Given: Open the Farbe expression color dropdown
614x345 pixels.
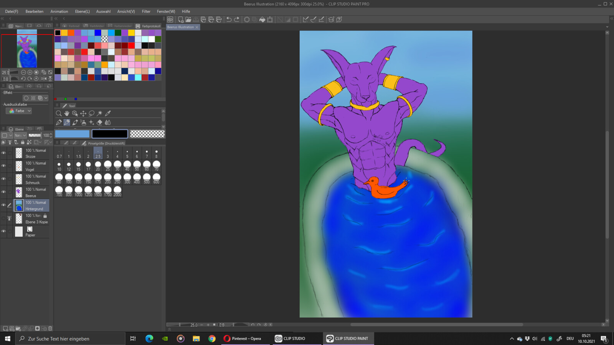Looking at the screenshot, I should pos(19,111).
